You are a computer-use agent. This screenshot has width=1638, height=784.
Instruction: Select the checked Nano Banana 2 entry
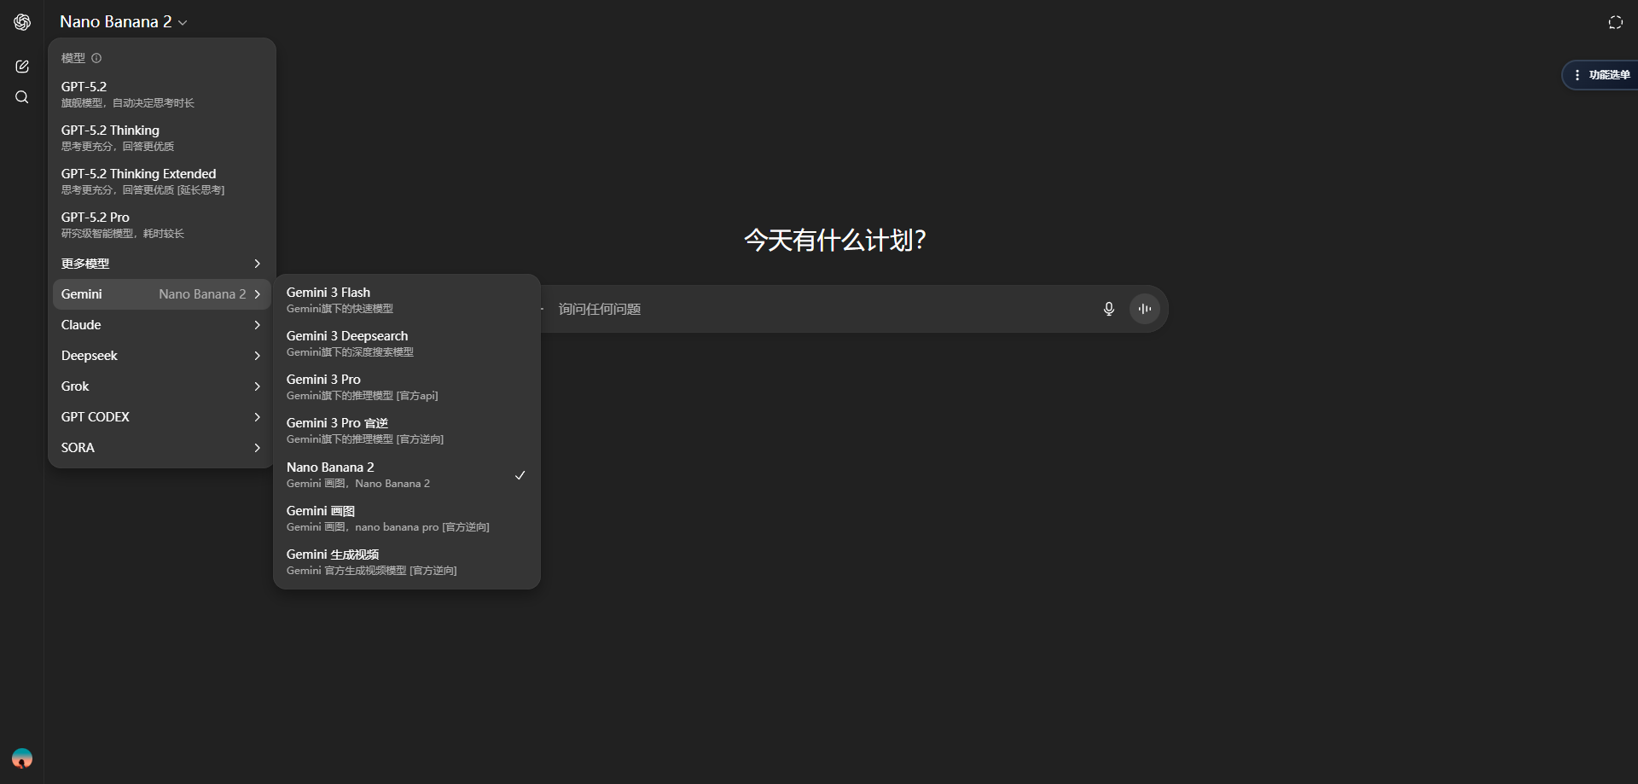(x=407, y=474)
